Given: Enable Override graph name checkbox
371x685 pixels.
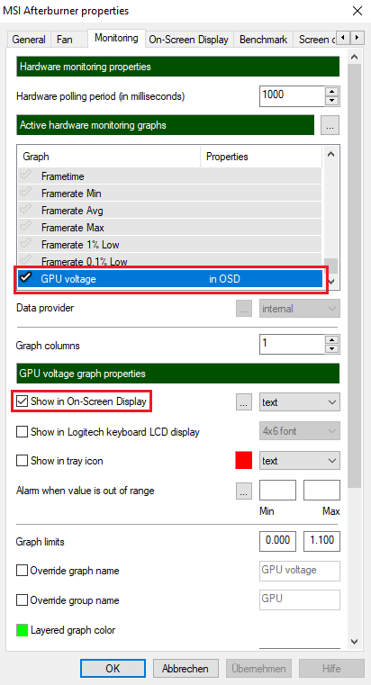Looking at the screenshot, I should tap(22, 571).
